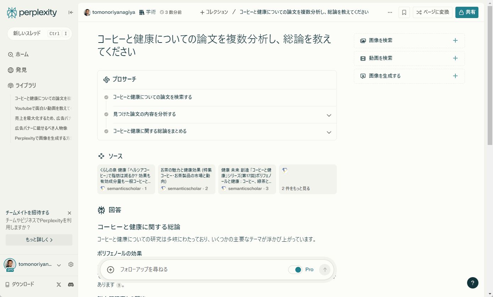The image size is (493, 297).
Task: Click the 共有 share button
Action: pyautogui.click(x=467, y=12)
